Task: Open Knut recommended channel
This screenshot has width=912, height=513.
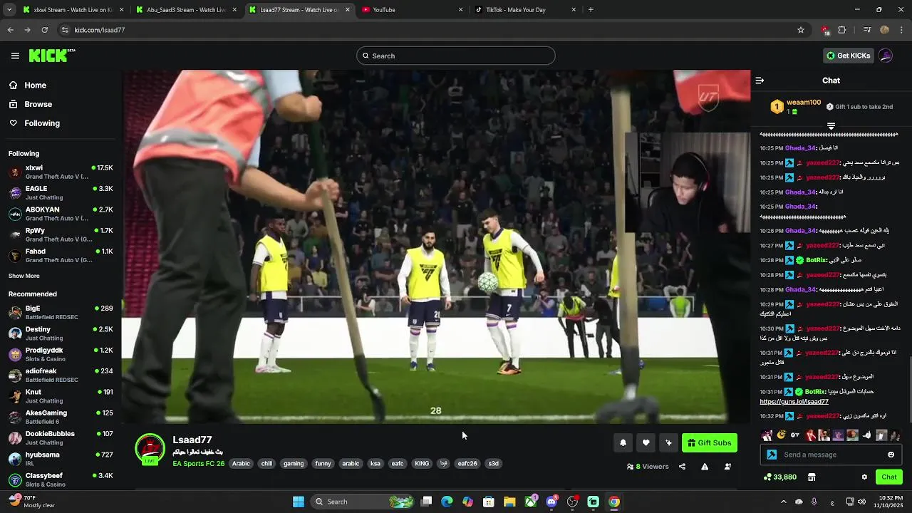Action: pyautogui.click(x=61, y=396)
